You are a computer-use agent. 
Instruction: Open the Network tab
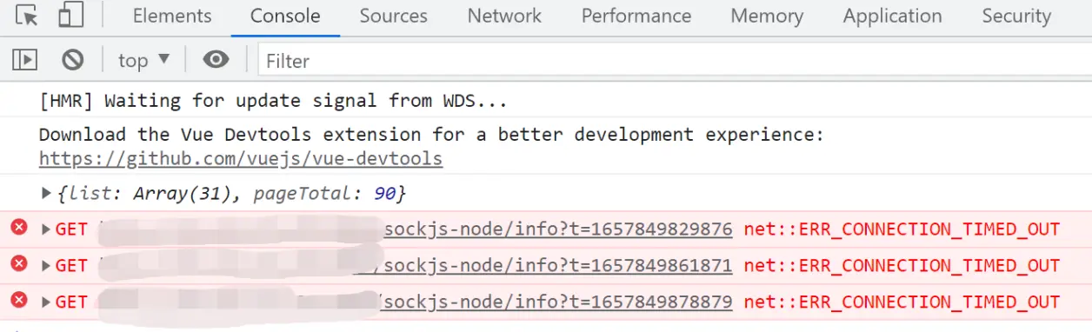(504, 16)
